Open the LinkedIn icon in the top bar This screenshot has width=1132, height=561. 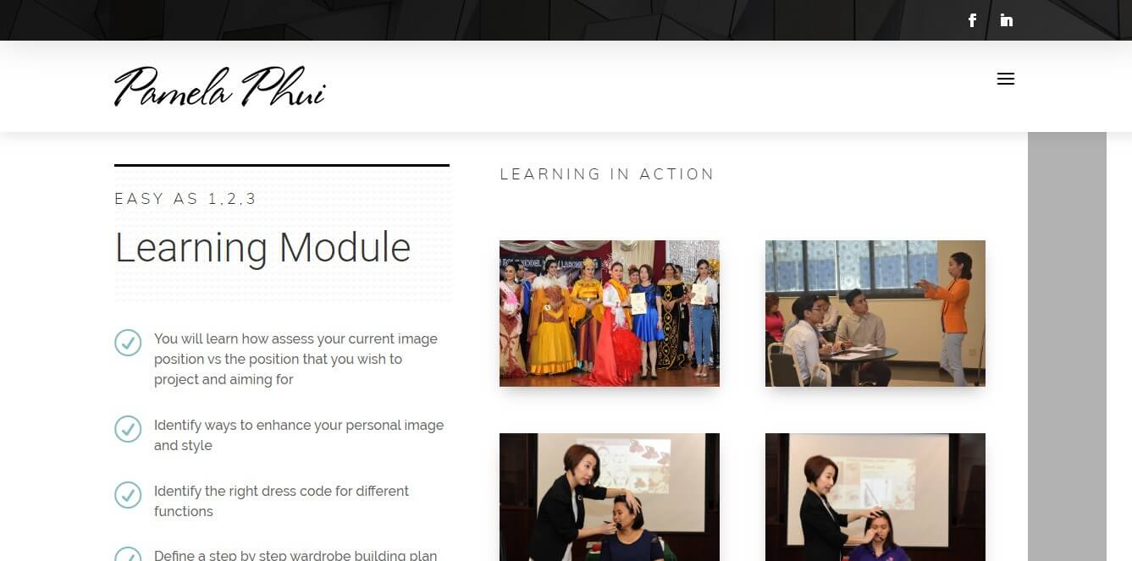click(1006, 20)
